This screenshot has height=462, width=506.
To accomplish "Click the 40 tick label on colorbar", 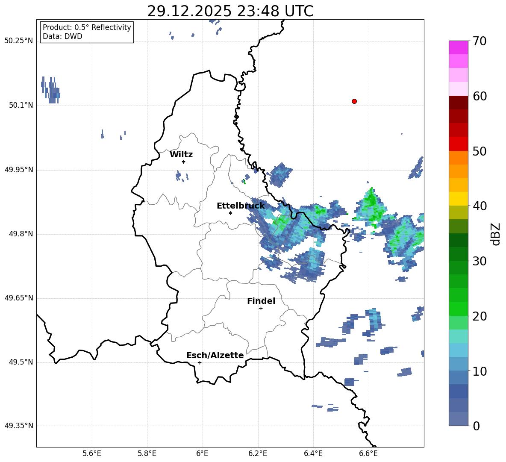I will coord(480,206).
